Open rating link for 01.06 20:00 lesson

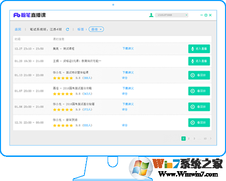pyautogui.click(x=125, y=110)
